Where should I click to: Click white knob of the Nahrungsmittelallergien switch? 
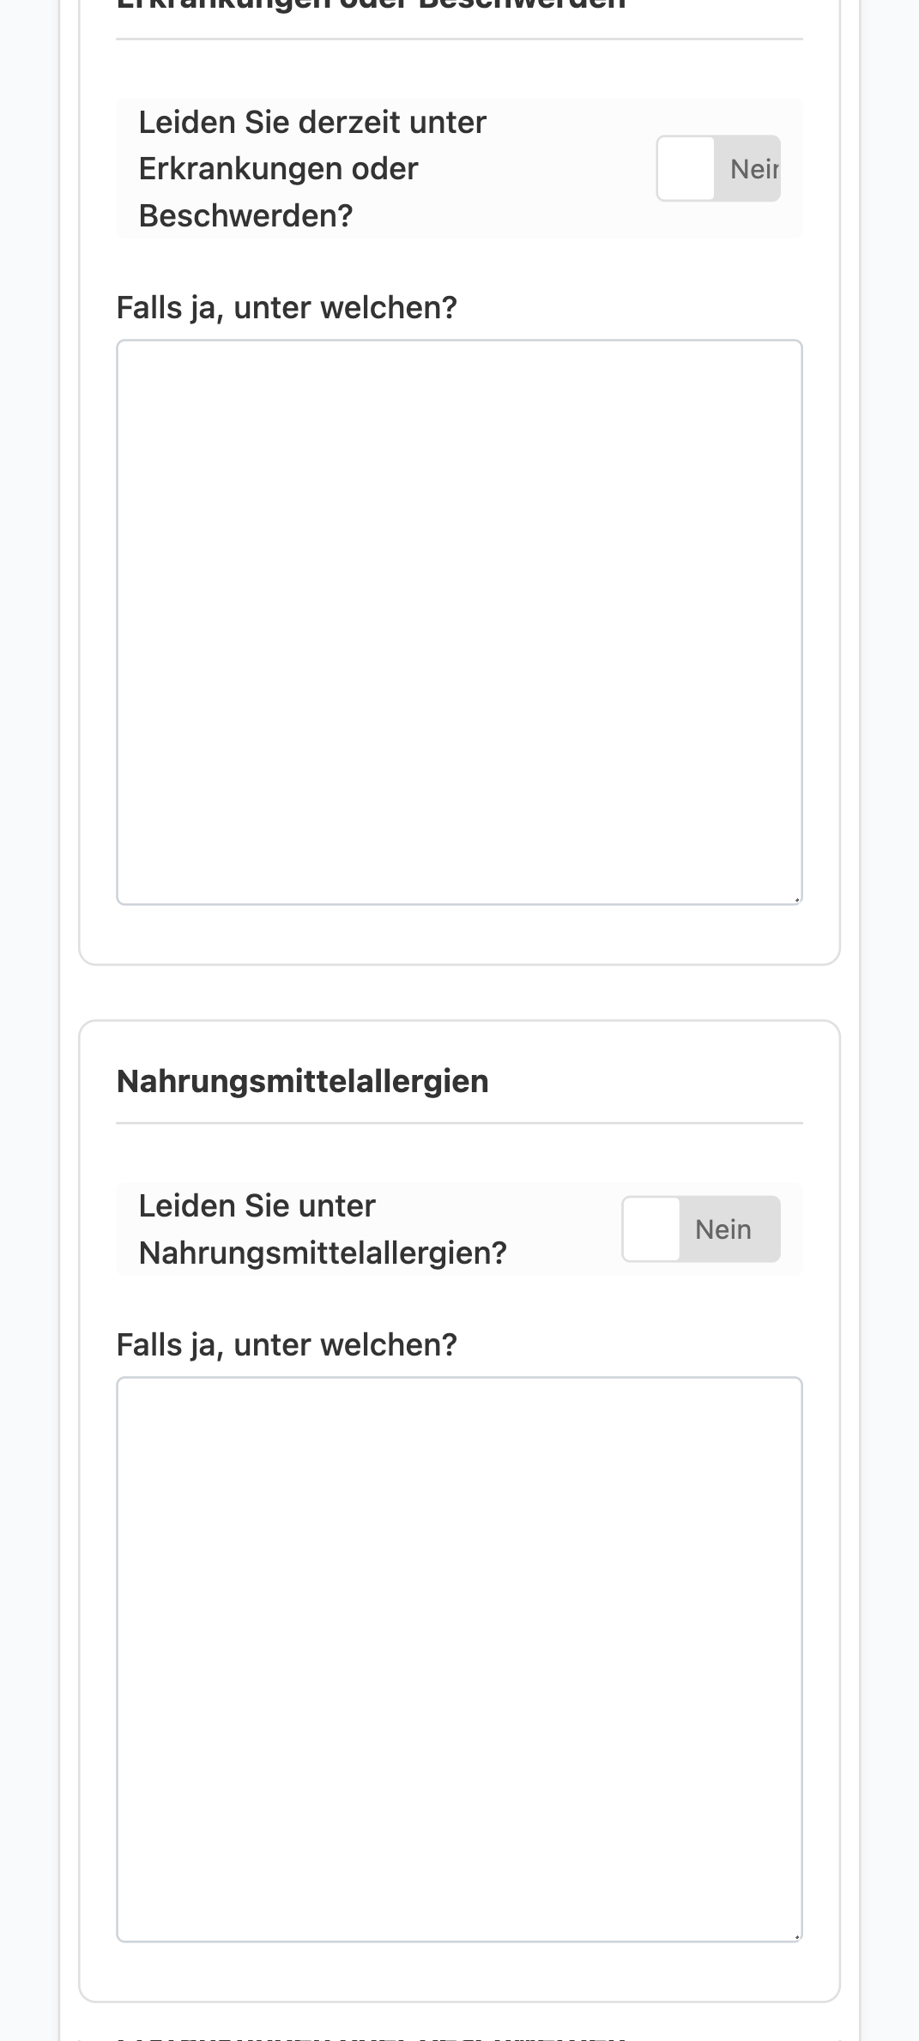click(x=651, y=1229)
